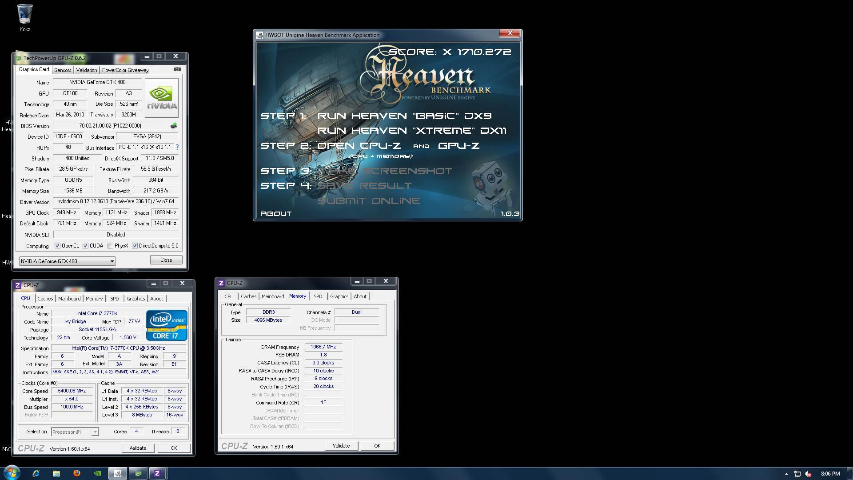Toggle the CUDA checkbox in GPU-Z
The image size is (853, 480).
point(85,246)
